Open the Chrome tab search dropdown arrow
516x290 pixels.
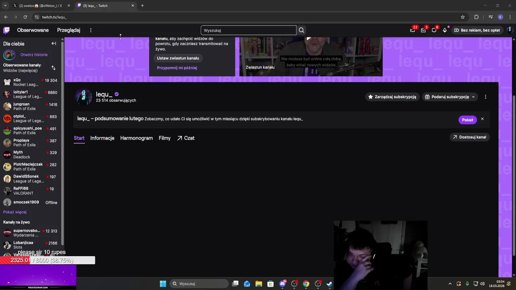click(5, 6)
